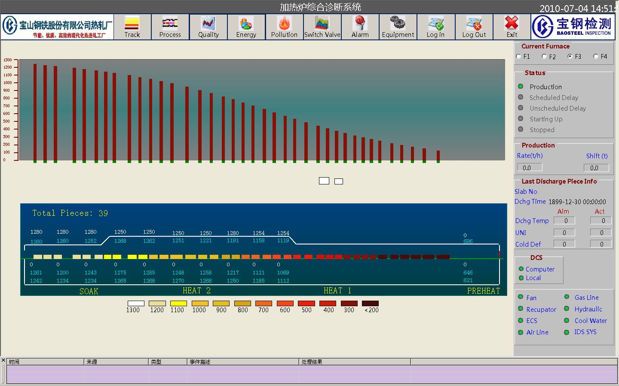619x386 pixels.
Task: Open the Alarm siren icon
Action: click(360, 27)
